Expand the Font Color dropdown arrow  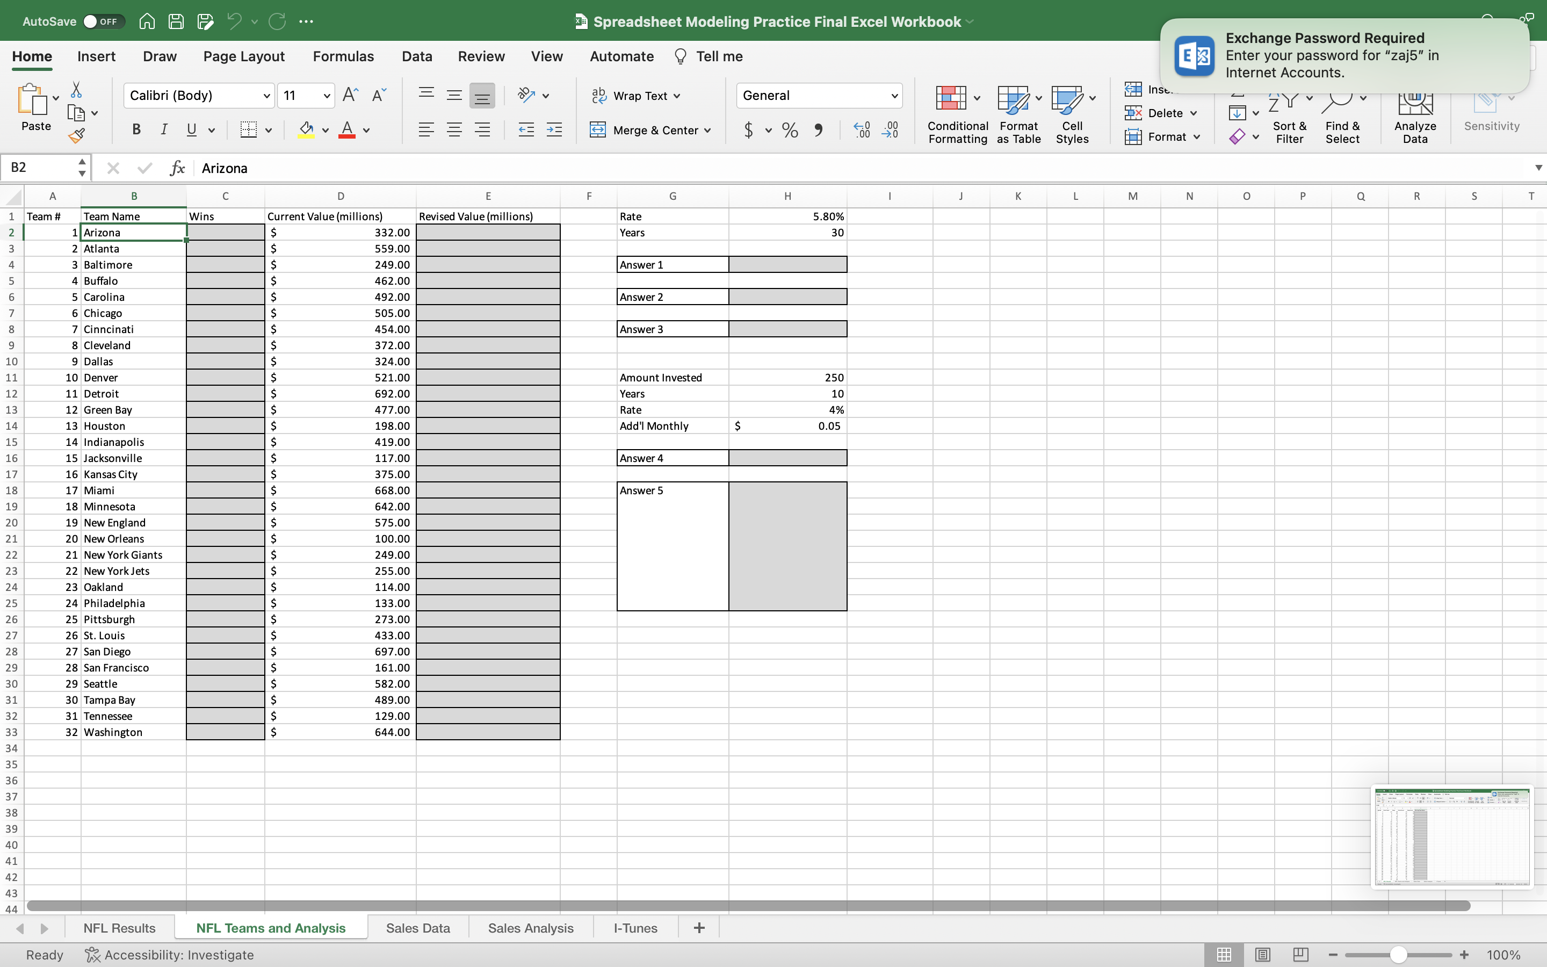tap(366, 131)
